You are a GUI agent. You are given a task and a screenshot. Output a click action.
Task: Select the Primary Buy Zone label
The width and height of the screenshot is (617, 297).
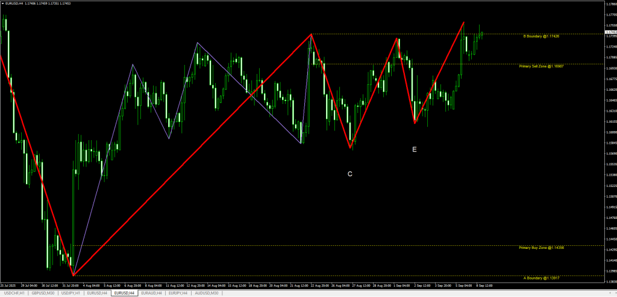[x=541, y=248]
